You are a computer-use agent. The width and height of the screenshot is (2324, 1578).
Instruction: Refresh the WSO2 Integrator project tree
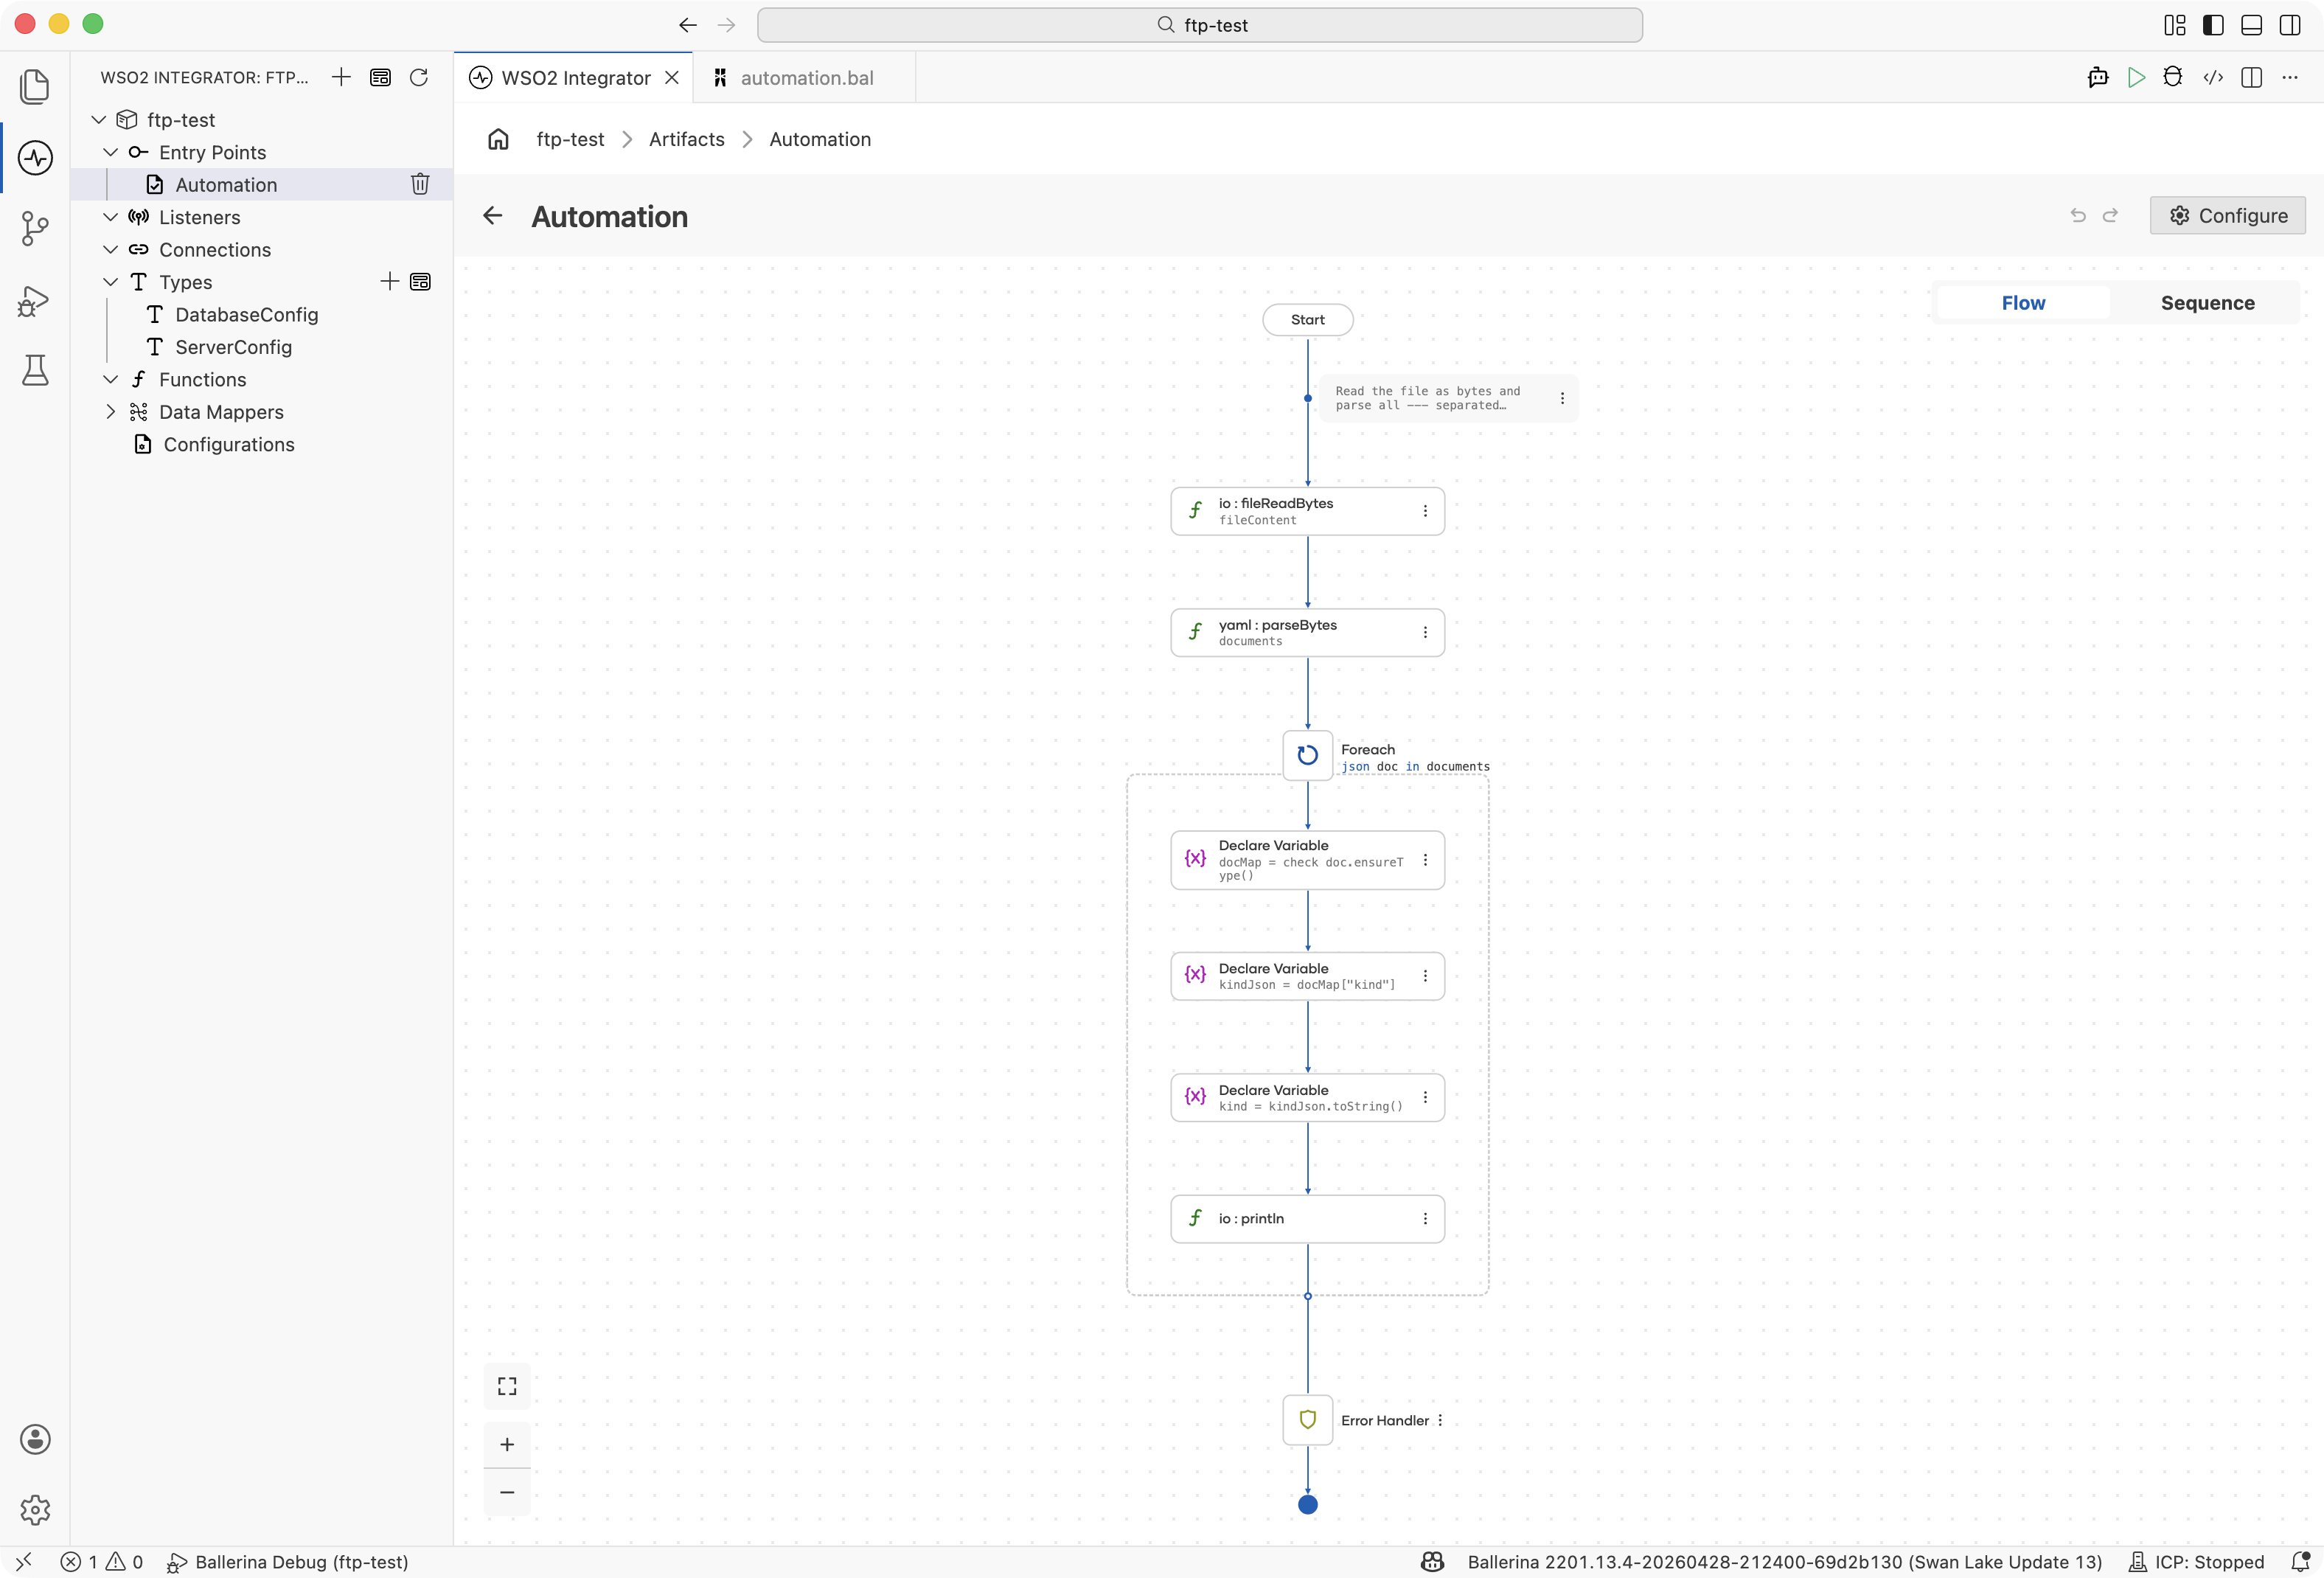click(x=419, y=77)
